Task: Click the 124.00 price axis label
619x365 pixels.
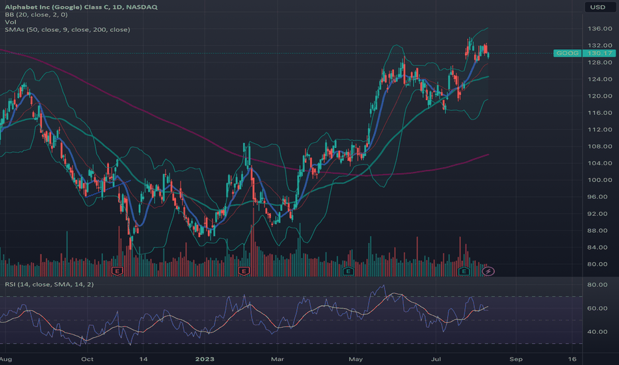Action: click(x=600, y=80)
